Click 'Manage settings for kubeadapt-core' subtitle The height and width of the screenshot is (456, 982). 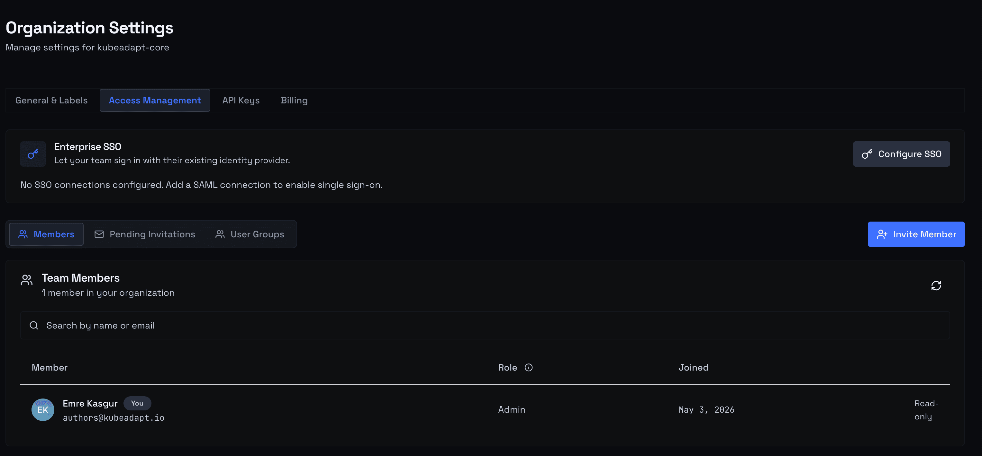coord(87,47)
